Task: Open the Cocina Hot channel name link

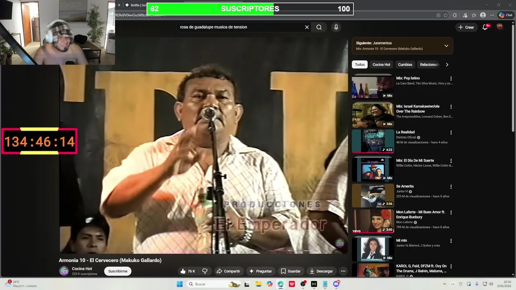Action: click(x=82, y=269)
